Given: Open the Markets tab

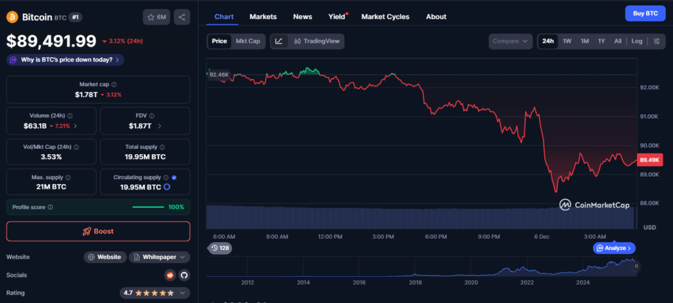Looking at the screenshot, I should 264,16.
